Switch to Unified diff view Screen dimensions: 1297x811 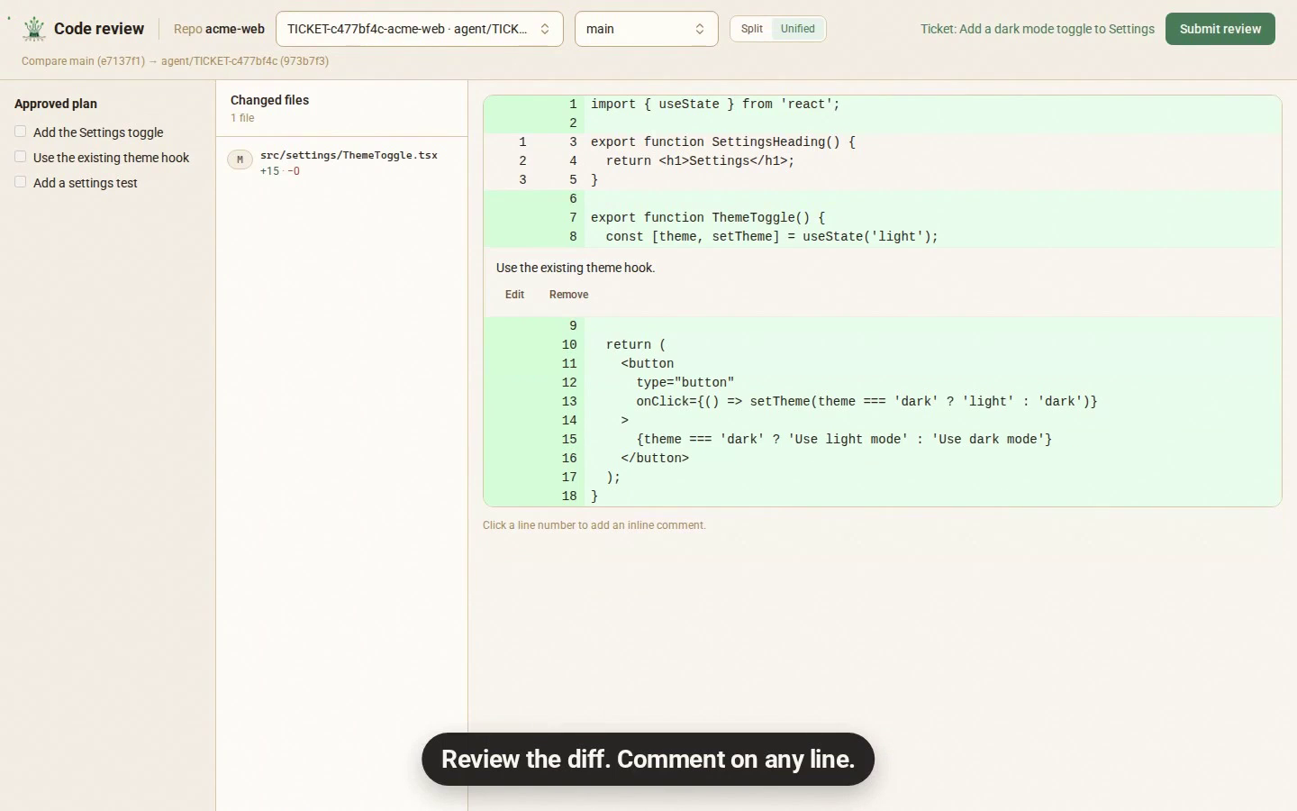(798, 29)
